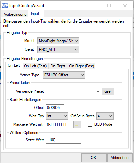Confirm with the OK button
This screenshot has height=163, width=134.
[x=94, y=158]
